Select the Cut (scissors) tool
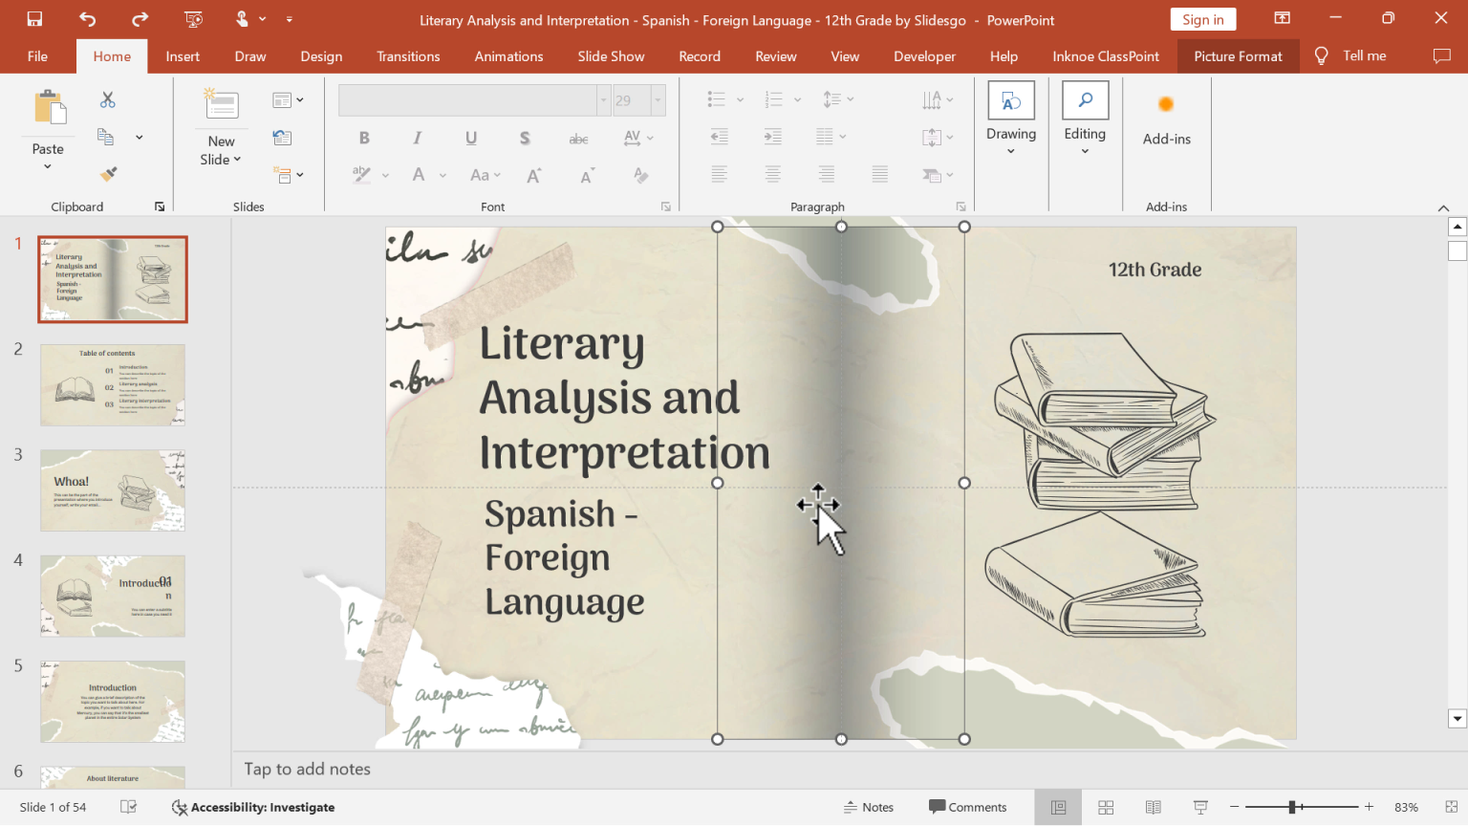Viewport: 1468px width, 826px height. (x=107, y=99)
